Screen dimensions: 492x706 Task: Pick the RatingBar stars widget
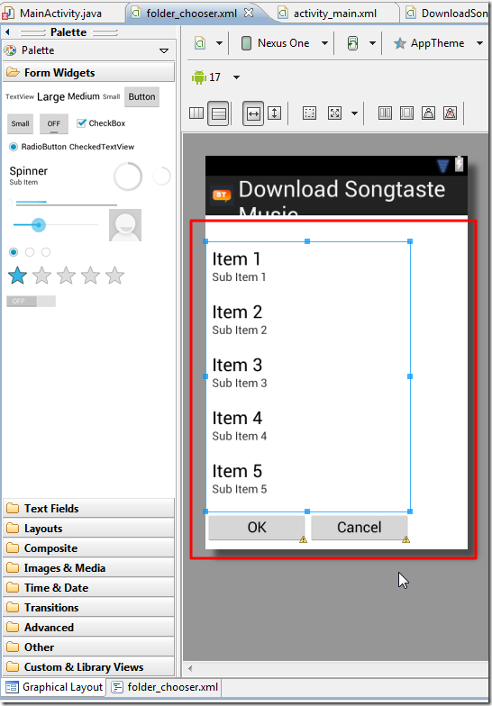point(66,276)
